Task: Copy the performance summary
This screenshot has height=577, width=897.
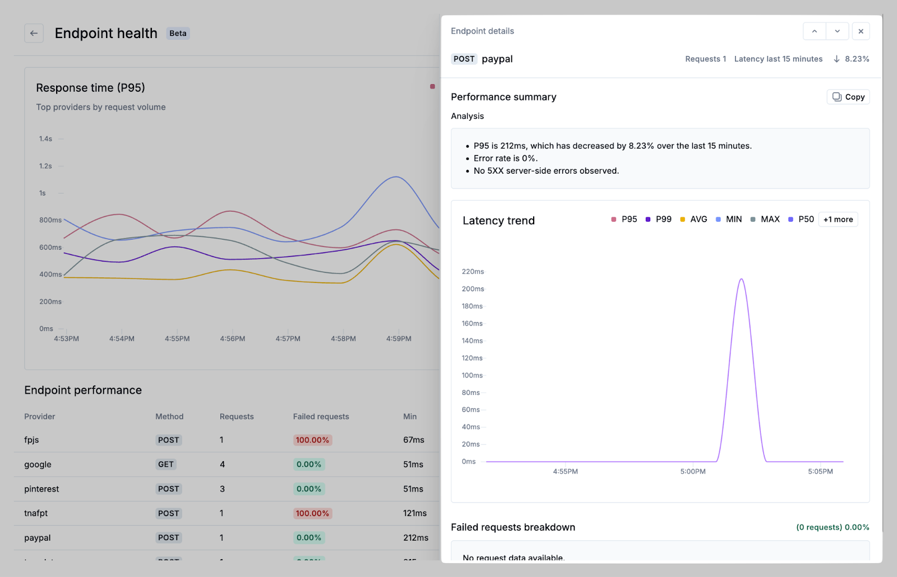Action: [x=848, y=97]
